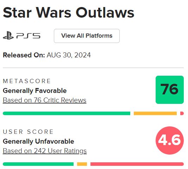This screenshot has height=169, width=188.
Task: Click the Generally Unfavorable text
Action: click(38, 142)
